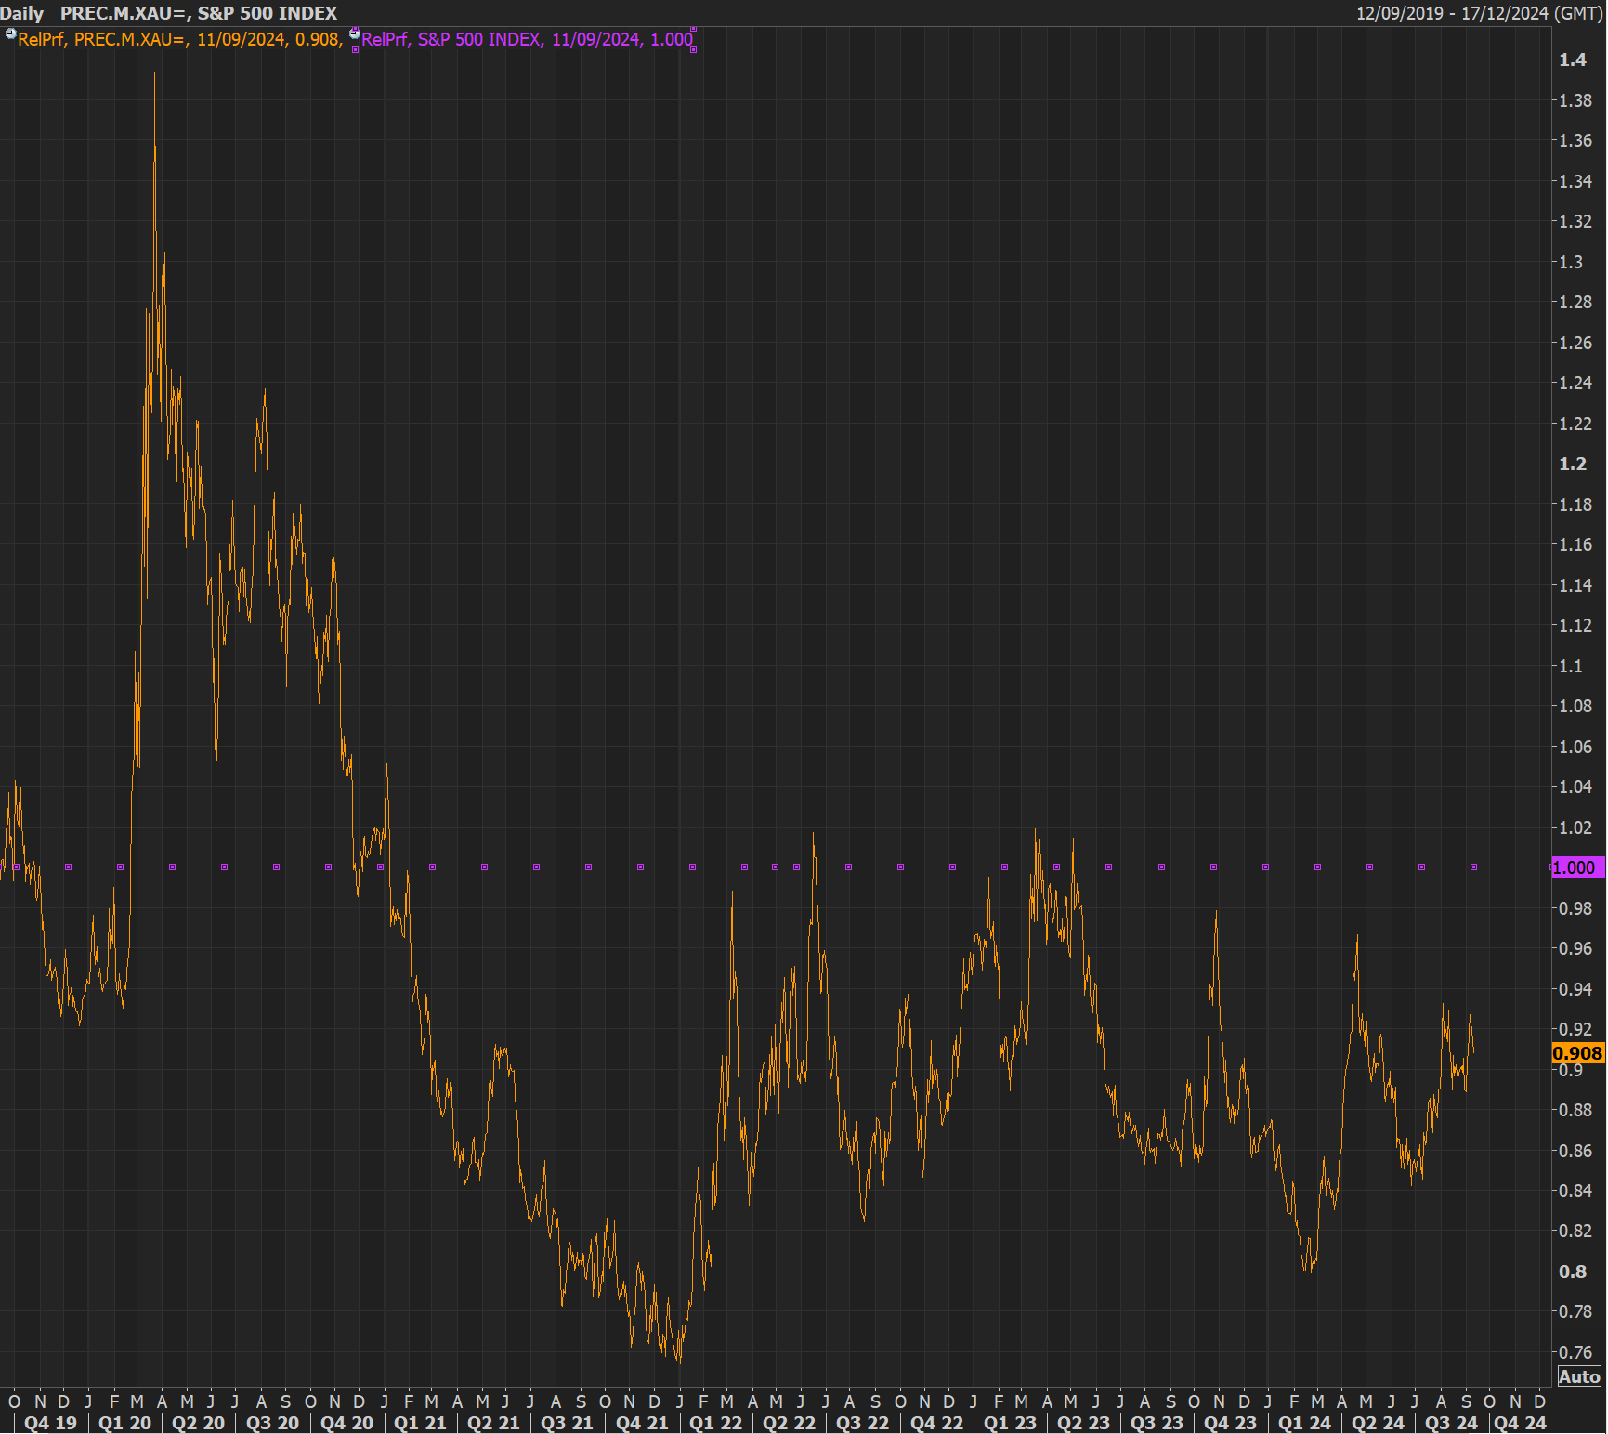Click the Q1 22 quarter label
The image size is (1608, 1434).
pos(715,1423)
